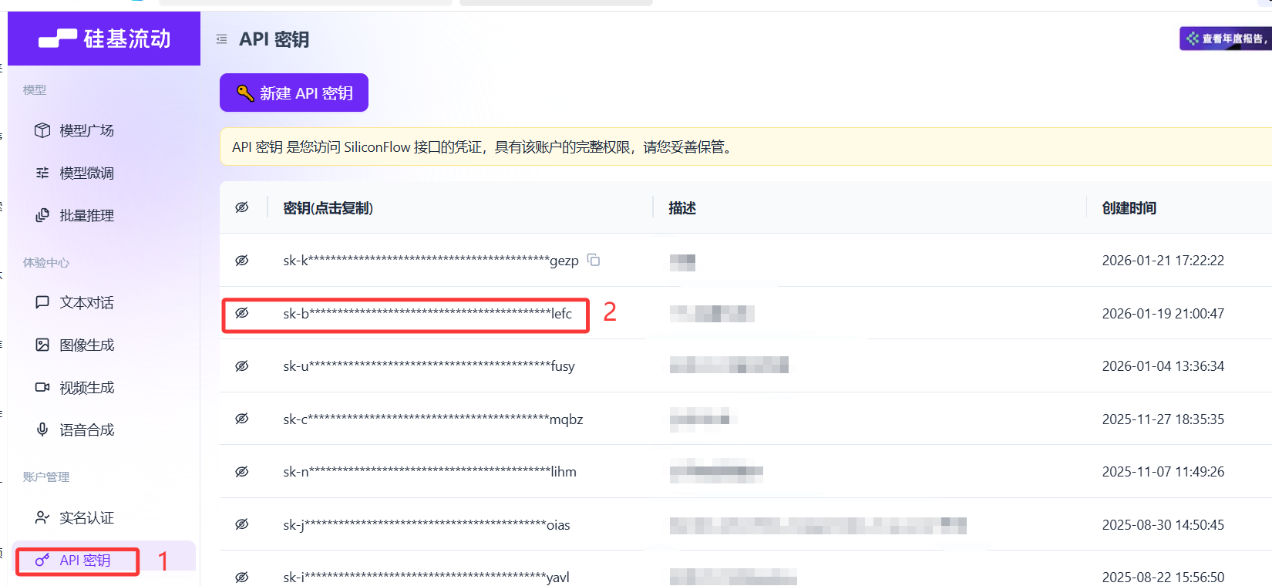Reveal the key ending in yavl
Image resolution: width=1272 pixels, height=586 pixels.
[x=242, y=578]
